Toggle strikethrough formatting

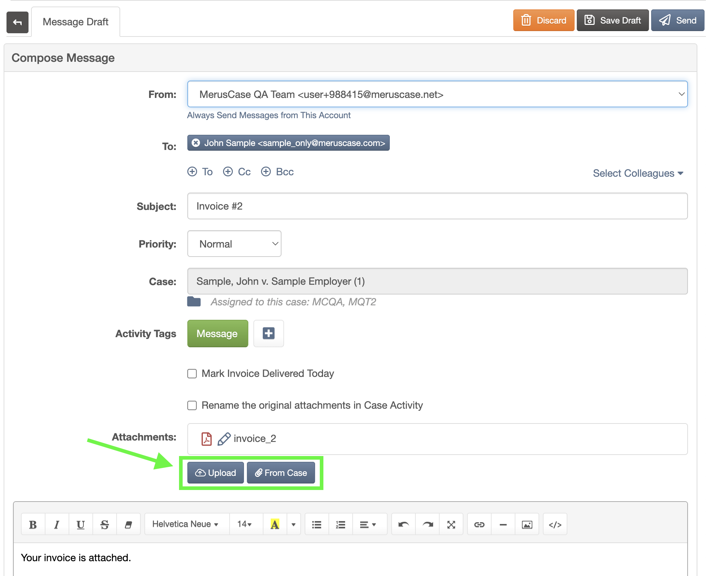point(104,524)
